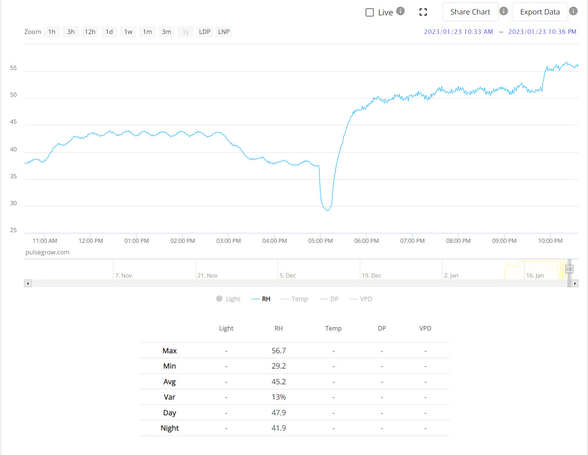Click the 05:00 PM x-axis label

click(x=320, y=241)
